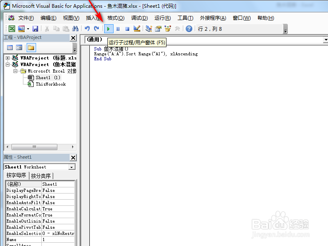The height and width of the screenshot is (246, 328).
Task: Select Sheet1 (1) in the project tree
Action: point(48,77)
